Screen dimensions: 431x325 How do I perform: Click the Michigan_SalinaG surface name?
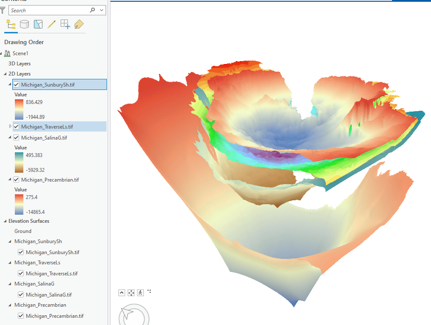[x=34, y=284]
